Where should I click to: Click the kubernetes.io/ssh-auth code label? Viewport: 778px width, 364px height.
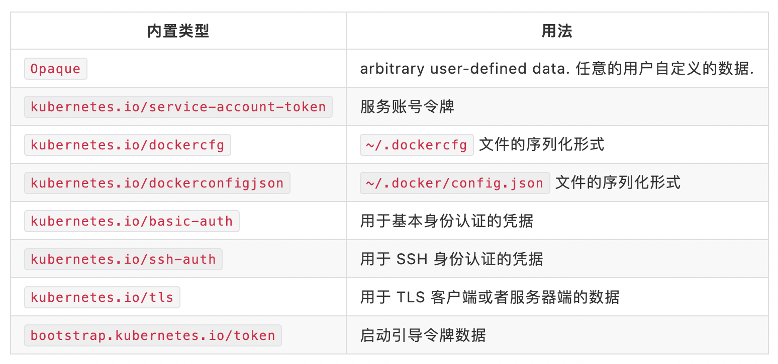[123, 259]
